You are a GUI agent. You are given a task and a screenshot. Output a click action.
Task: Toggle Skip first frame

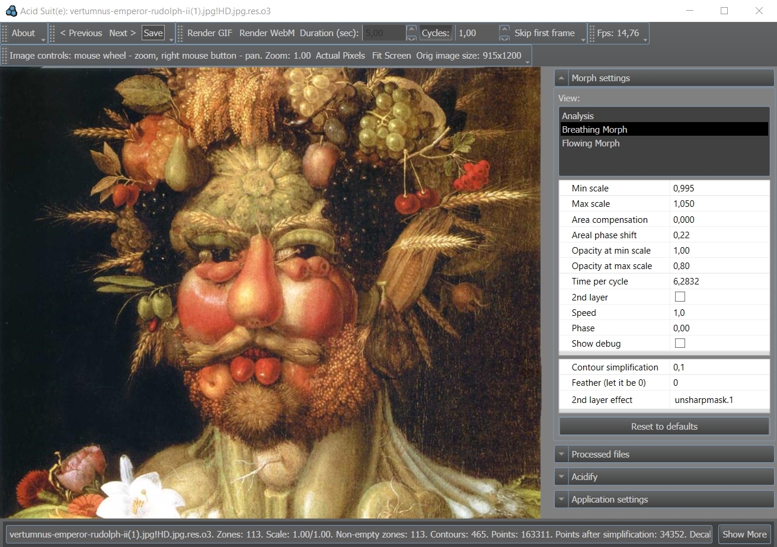545,33
